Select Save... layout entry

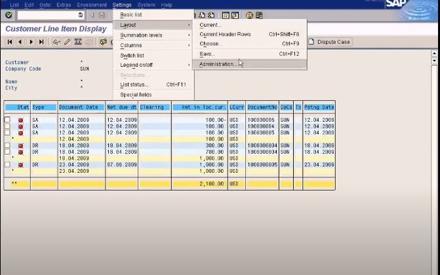(x=250, y=54)
